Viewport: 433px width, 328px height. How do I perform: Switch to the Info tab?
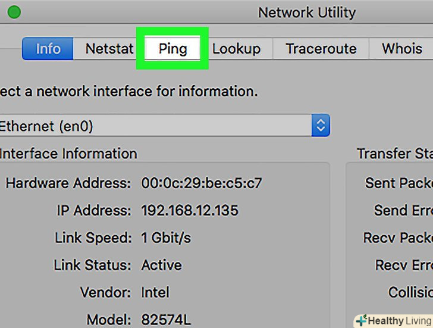[48, 49]
